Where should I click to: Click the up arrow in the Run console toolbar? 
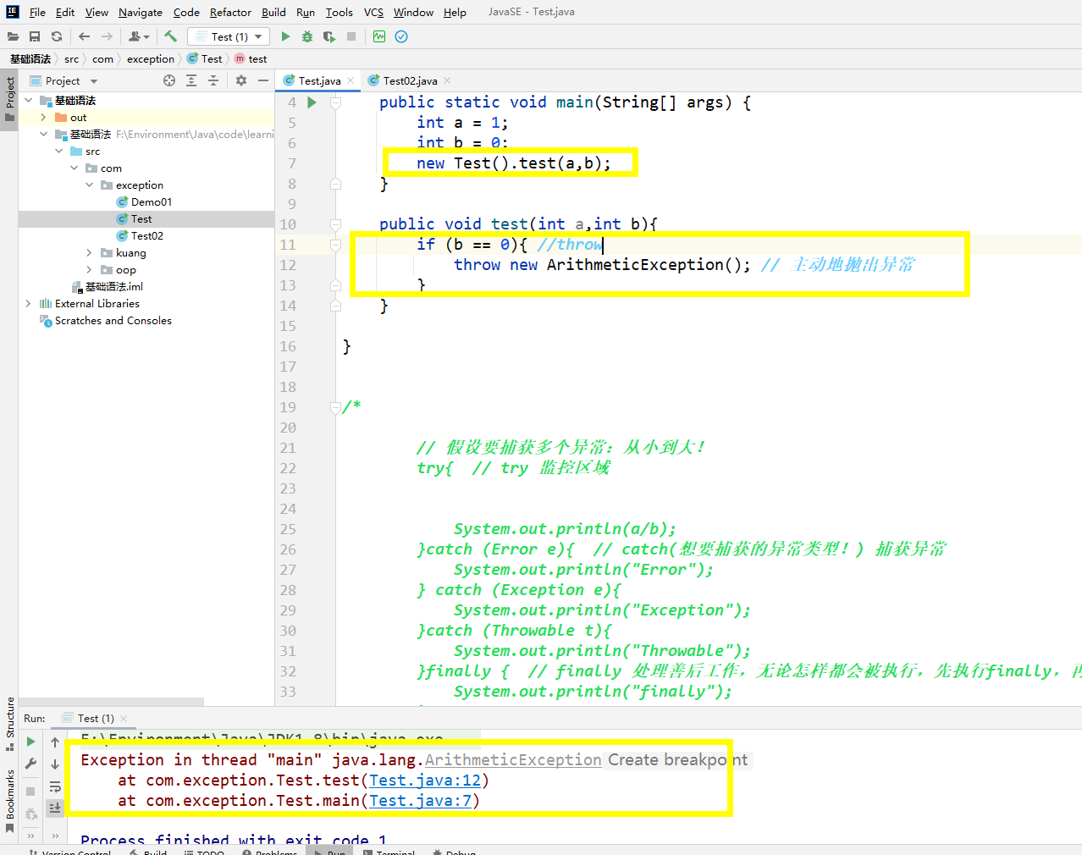[x=55, y=742]
